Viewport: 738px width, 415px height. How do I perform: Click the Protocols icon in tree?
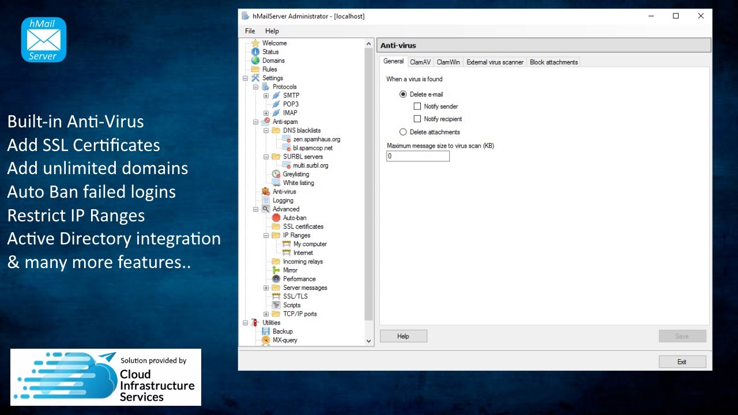point(266,87)
